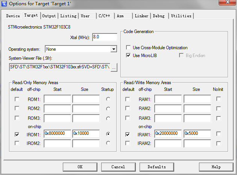This screenshot has width=237, height=175.
Task: Uncheck Use MicroLIB option
Action: [x=129, y=56]
